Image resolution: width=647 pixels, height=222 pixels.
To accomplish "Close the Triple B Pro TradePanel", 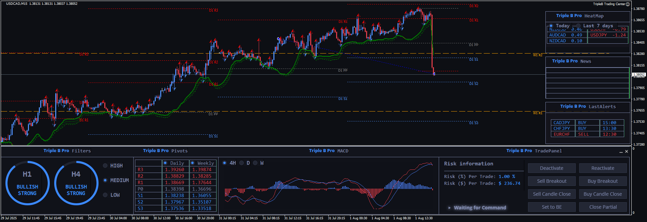I will pyautogui.click(x=627, y=151).
